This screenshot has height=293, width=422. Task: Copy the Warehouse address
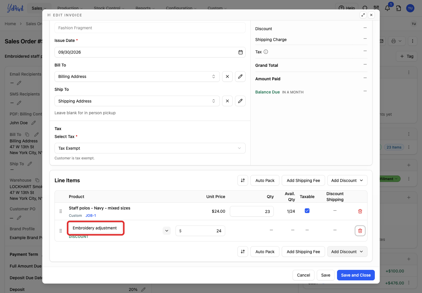(37, 180)
